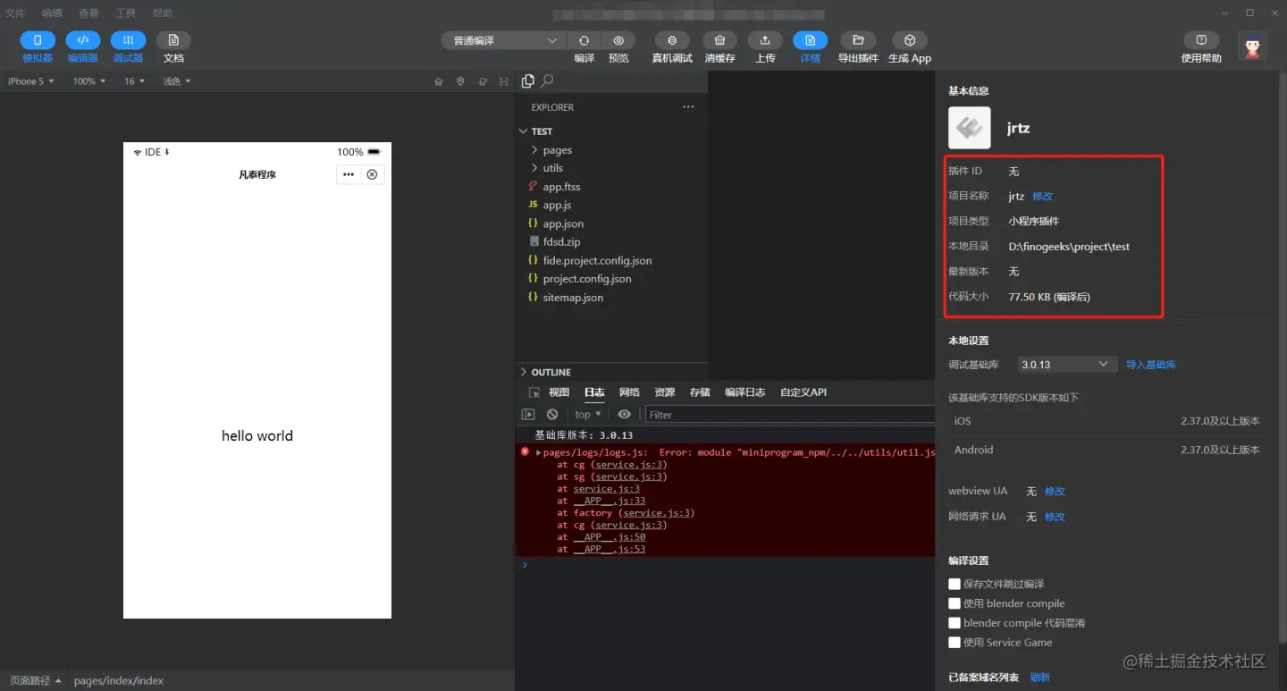The height and width of the screenshot is (691, 1287).
Task: Switch to the 网络 debugger tab
Action: (x=629, y=392)
